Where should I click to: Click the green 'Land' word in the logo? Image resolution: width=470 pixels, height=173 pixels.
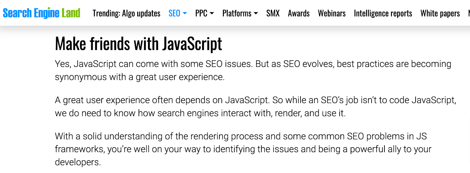[x=71, y=13]
